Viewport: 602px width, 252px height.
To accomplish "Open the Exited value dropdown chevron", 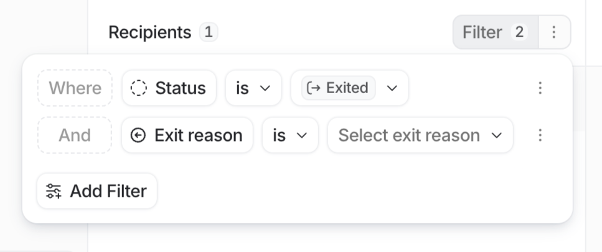I will (392, 88).
